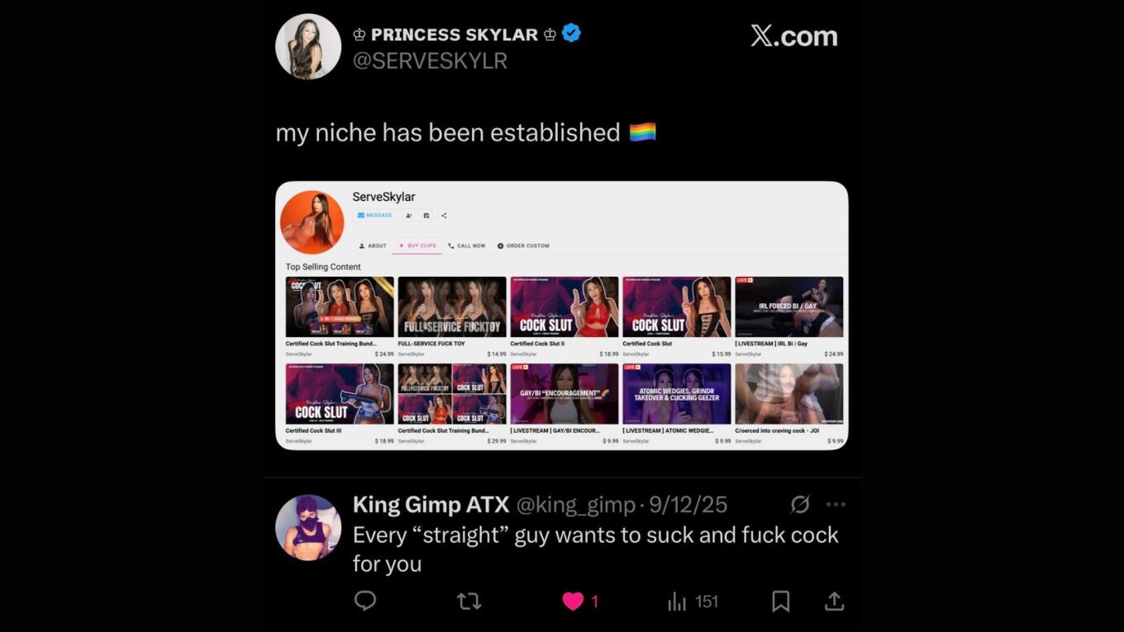Reply to King Gimp ATX's comment
Image resolution: width=1124 pixels, height=632 pixels.
365,601
